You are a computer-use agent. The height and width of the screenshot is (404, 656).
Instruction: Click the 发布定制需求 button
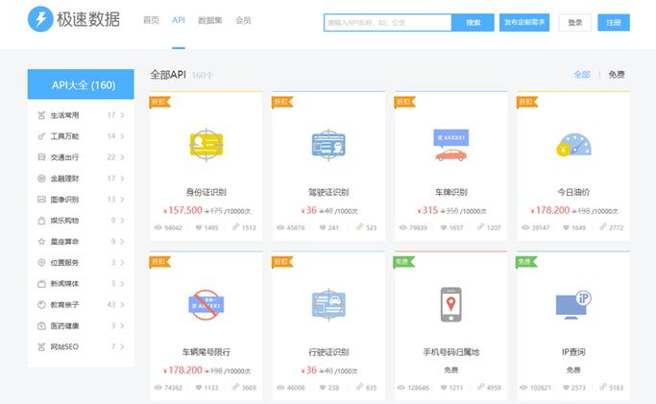pyautogui.click(x=524, y=23)
